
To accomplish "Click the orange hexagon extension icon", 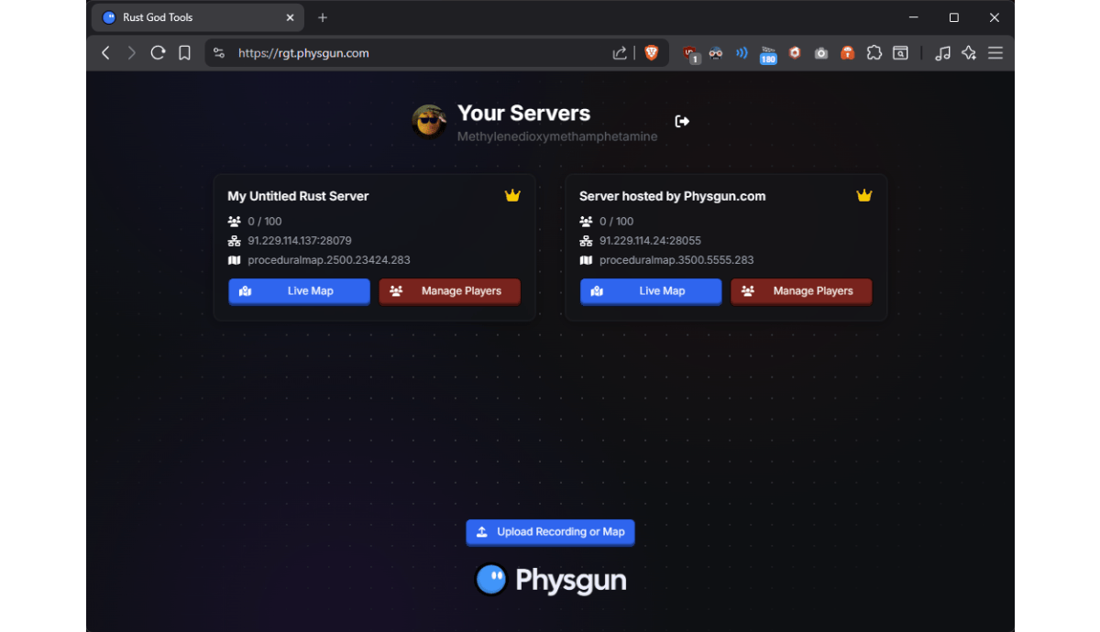I will click(795, 53).
